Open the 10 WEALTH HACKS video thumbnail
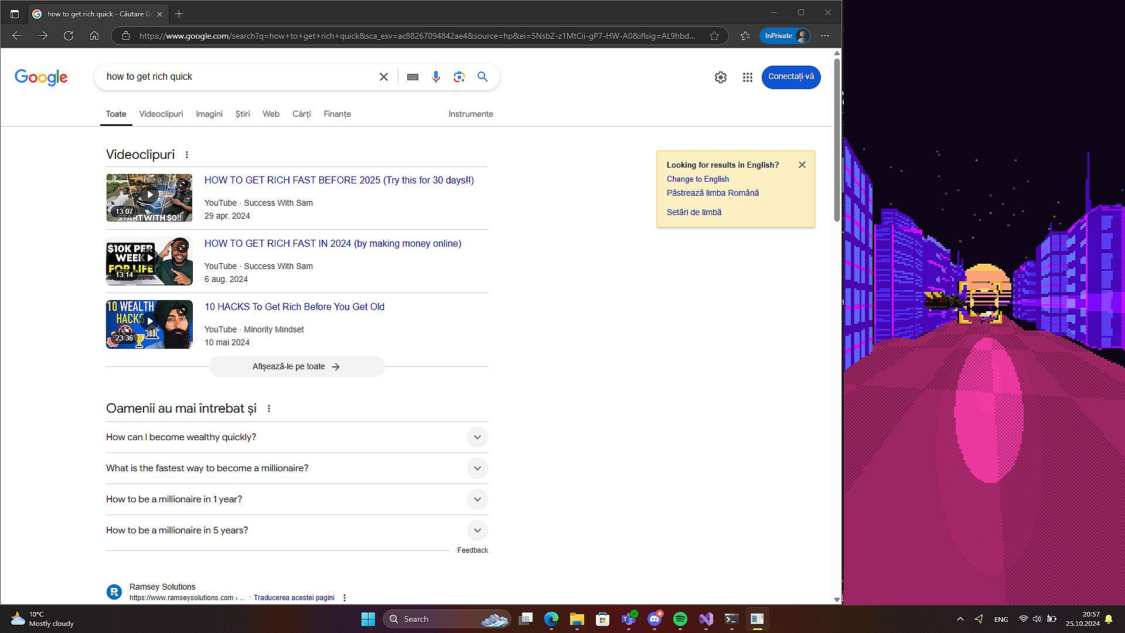 click(x=149, y=324)
